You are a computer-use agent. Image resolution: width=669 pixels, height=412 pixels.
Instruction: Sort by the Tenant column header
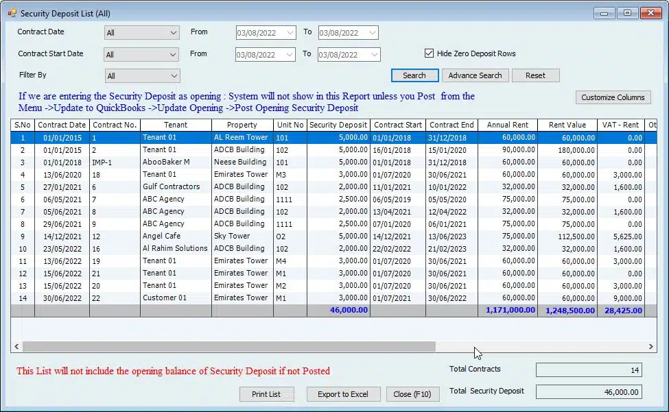point(175,125)
